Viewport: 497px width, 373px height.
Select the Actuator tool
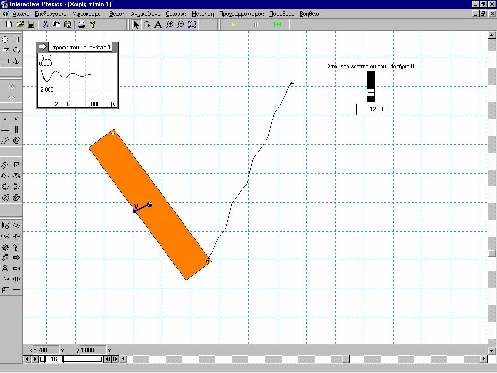click(x=16, y=268)
